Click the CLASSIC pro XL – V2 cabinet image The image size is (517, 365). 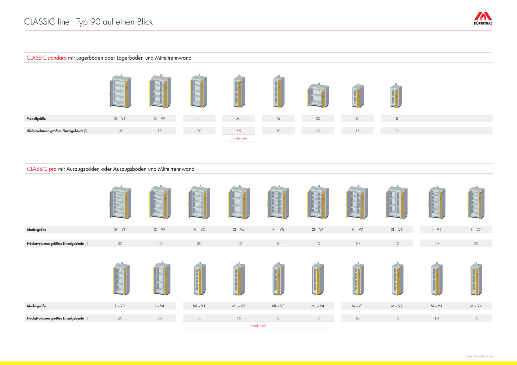click(x=160, y=202)
